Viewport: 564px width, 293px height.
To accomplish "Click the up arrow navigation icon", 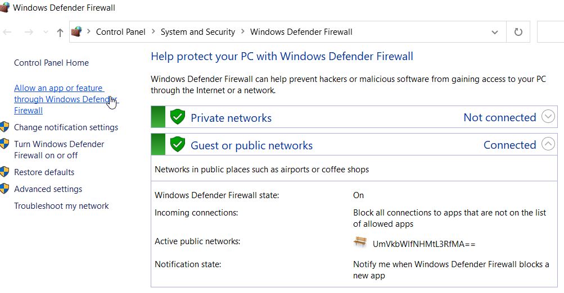I will point(60,33).
